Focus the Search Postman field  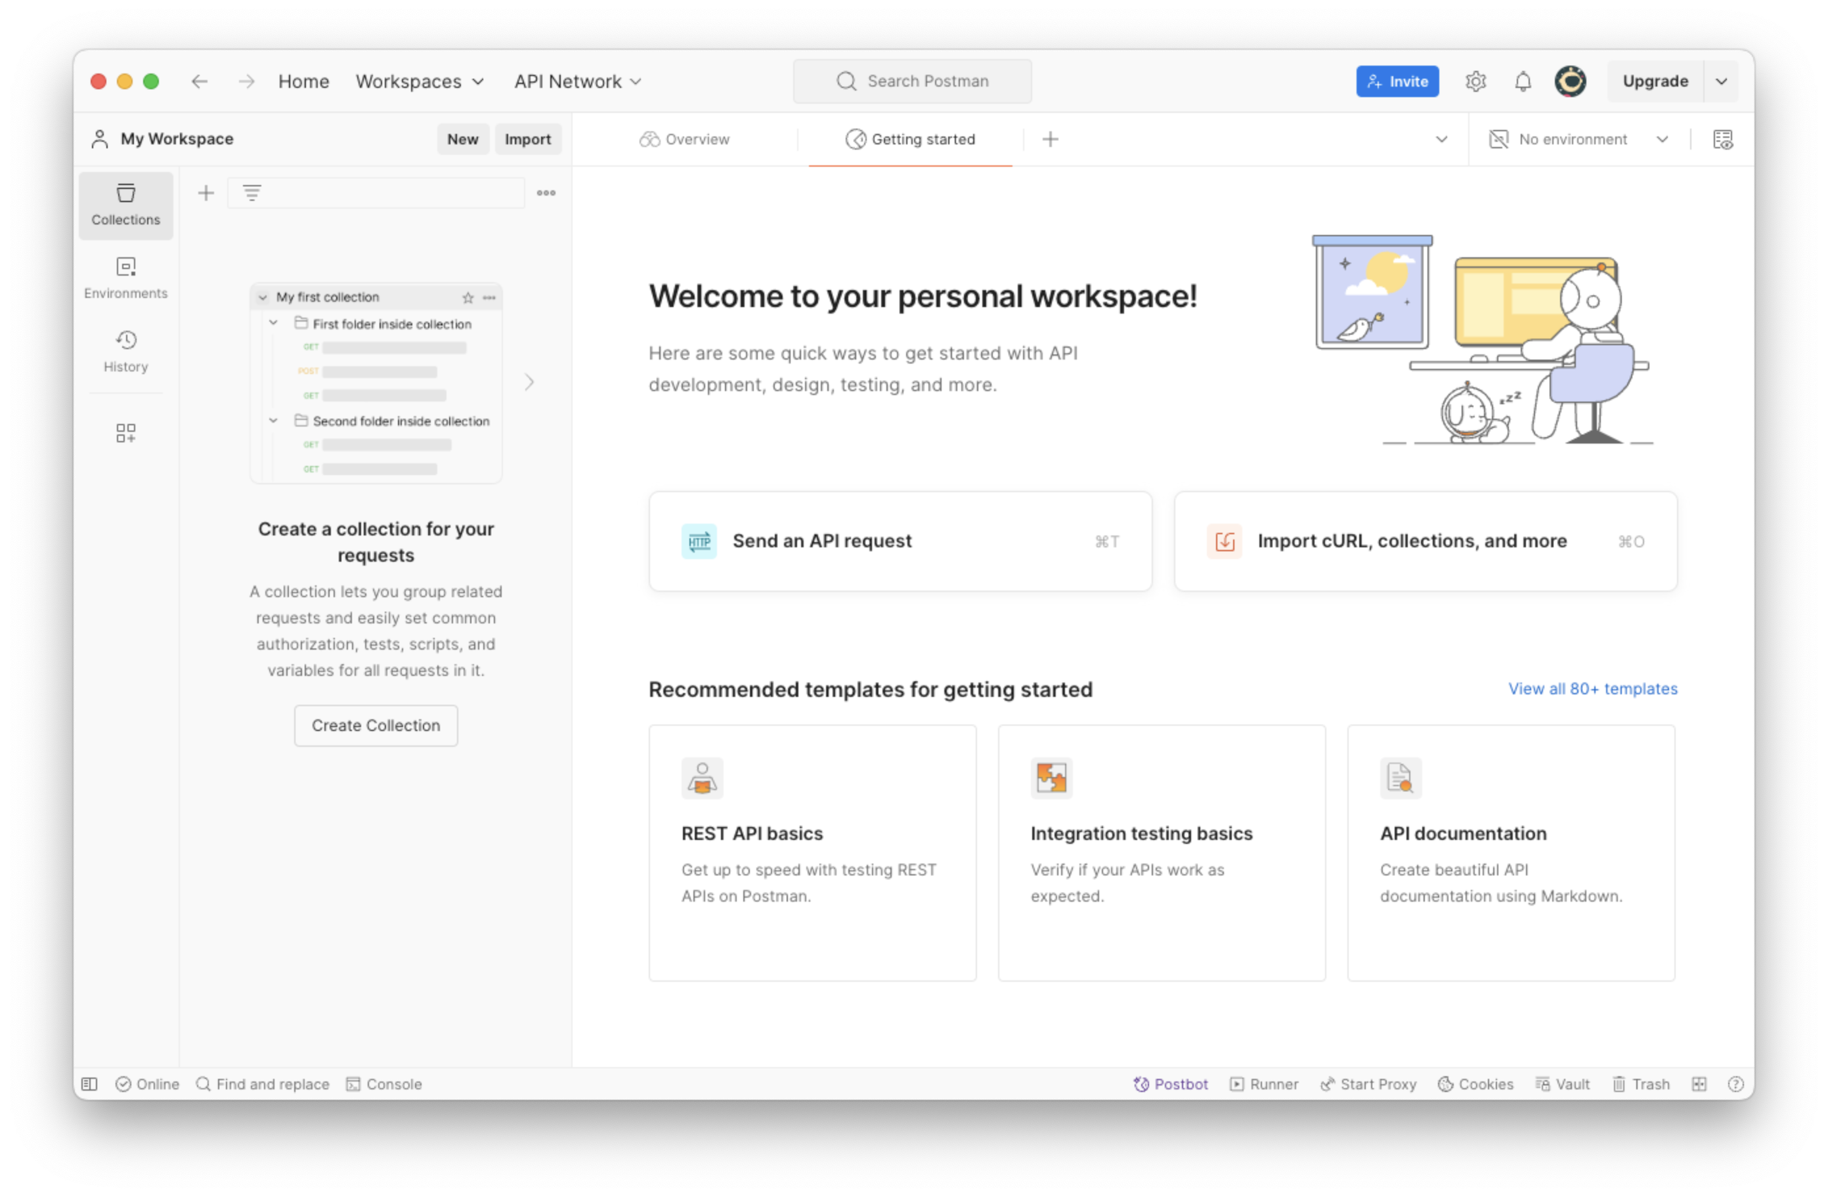pyautogui.click(x=913, y=81)
